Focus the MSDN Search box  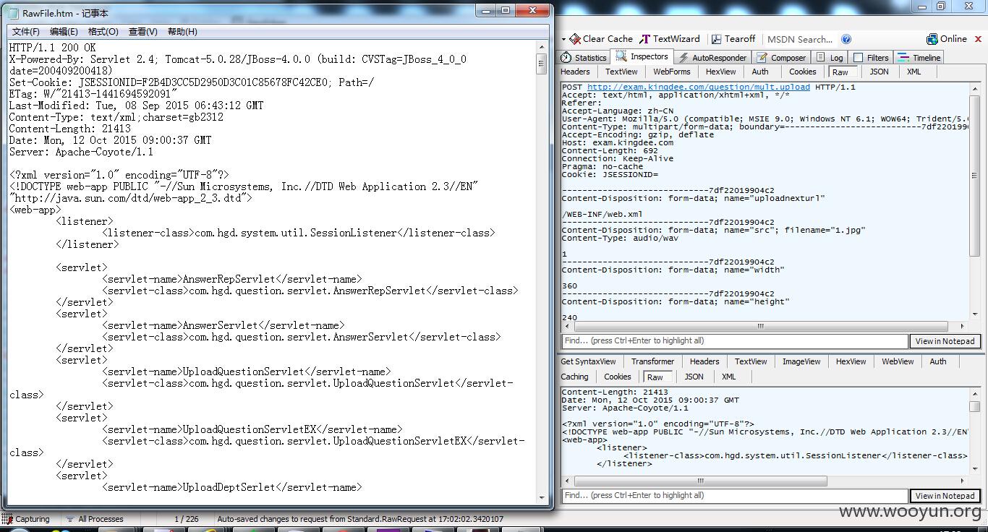(x=800, y=39)
